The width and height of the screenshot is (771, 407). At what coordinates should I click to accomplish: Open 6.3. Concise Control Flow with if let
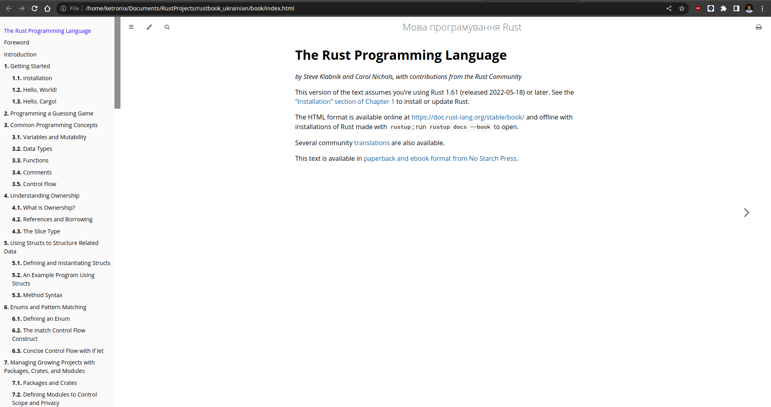click(x=58, y=351)
